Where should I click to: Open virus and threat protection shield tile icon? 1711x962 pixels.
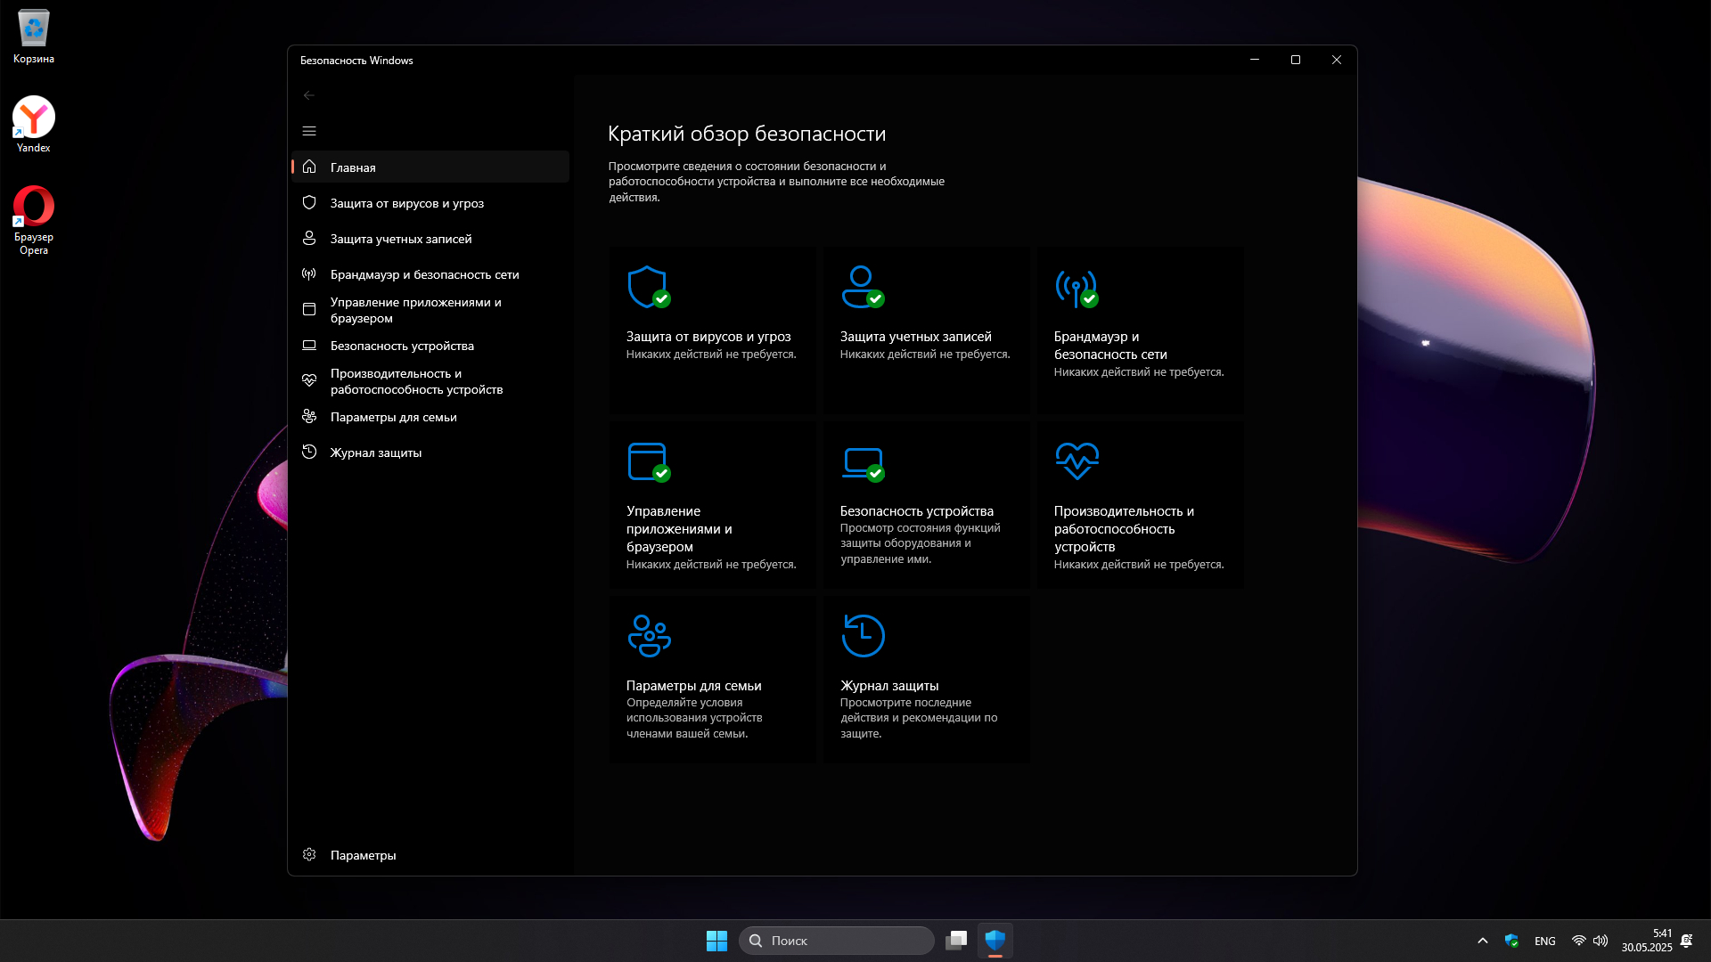pyautogui.click(x=648, y=287)
